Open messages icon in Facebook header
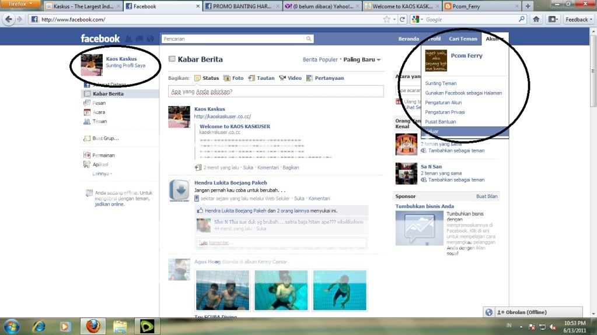Screen dimensions: 597x335 pyautogui.click(x=139, y=39)
